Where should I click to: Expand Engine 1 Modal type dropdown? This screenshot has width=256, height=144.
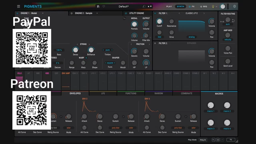pos(43,13)
